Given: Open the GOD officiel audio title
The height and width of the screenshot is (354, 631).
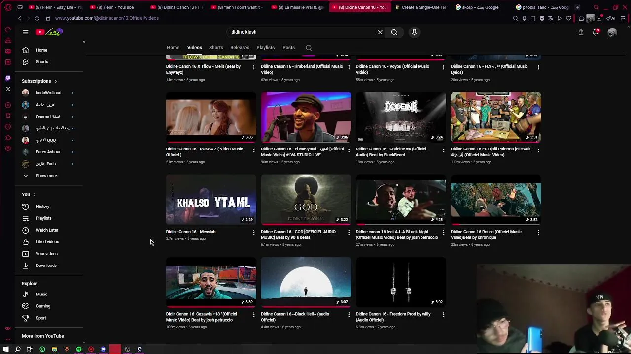Looking at the screenshot, I should [x=298, y=235].
